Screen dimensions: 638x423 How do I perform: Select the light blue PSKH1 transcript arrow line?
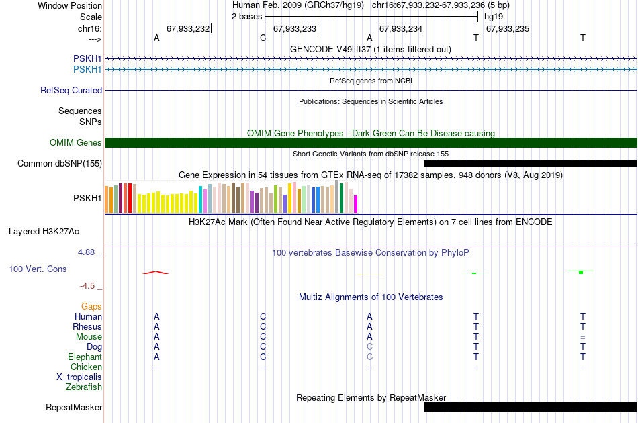click(371, 70)
